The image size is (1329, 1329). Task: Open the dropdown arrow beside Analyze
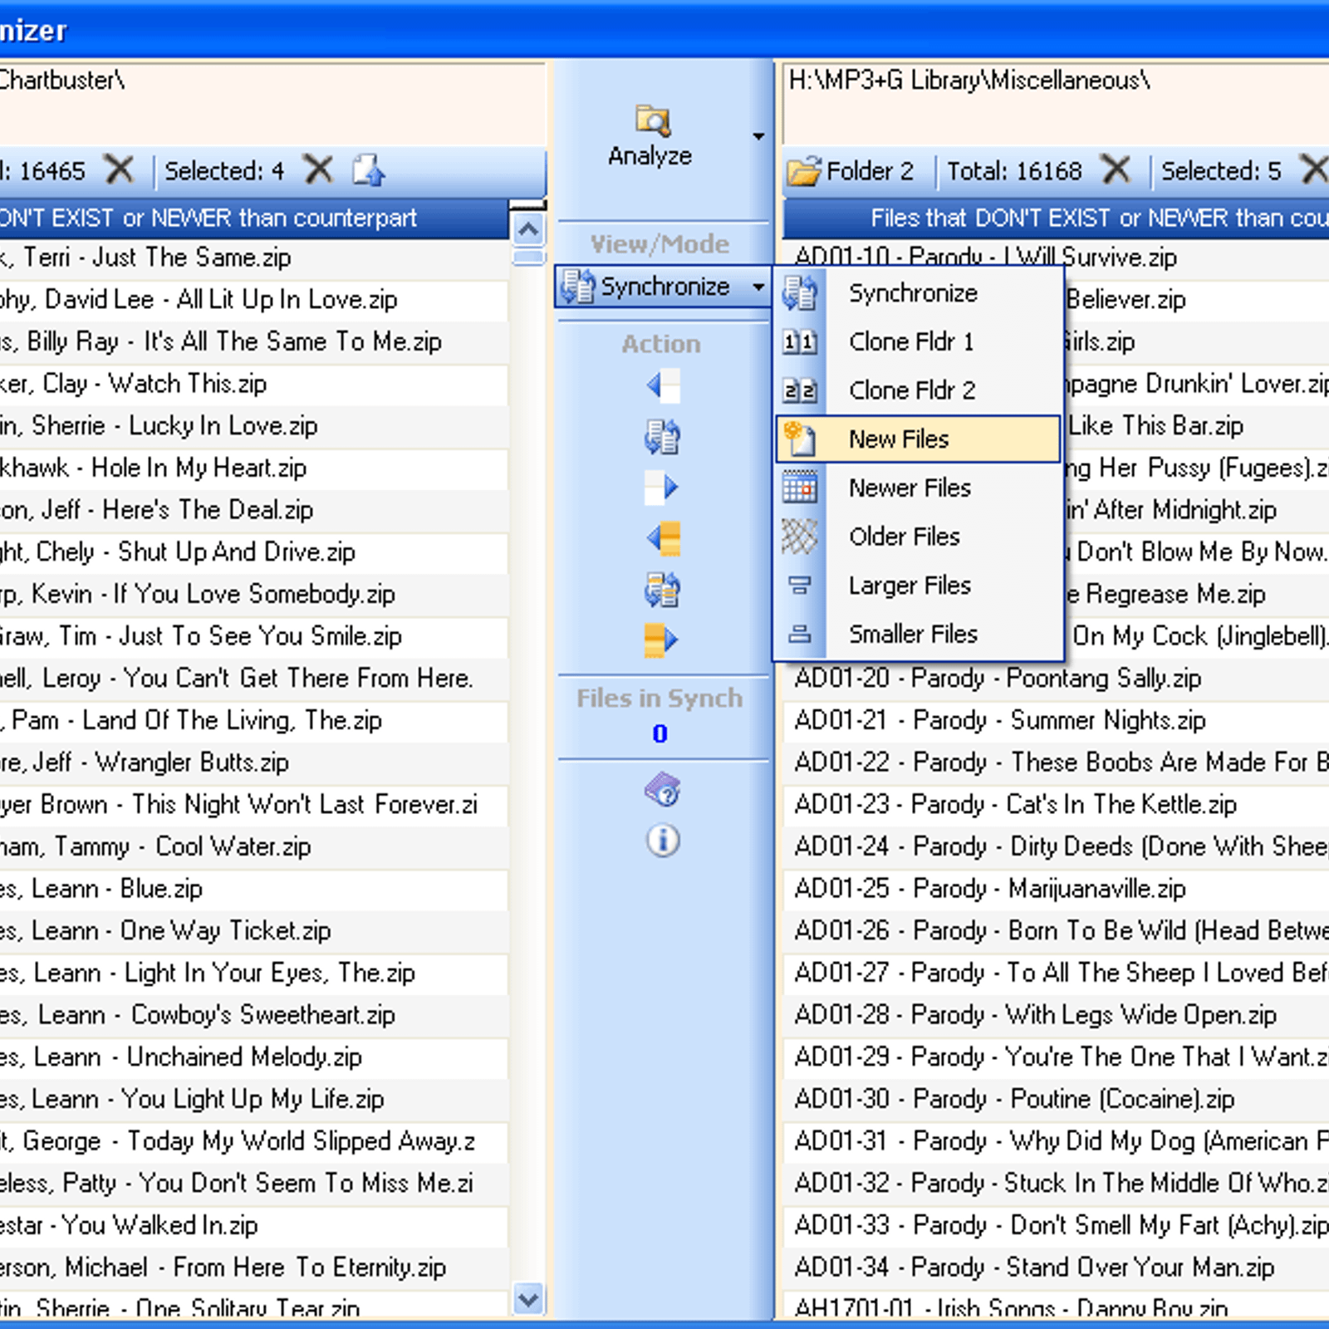coord(758,136)
